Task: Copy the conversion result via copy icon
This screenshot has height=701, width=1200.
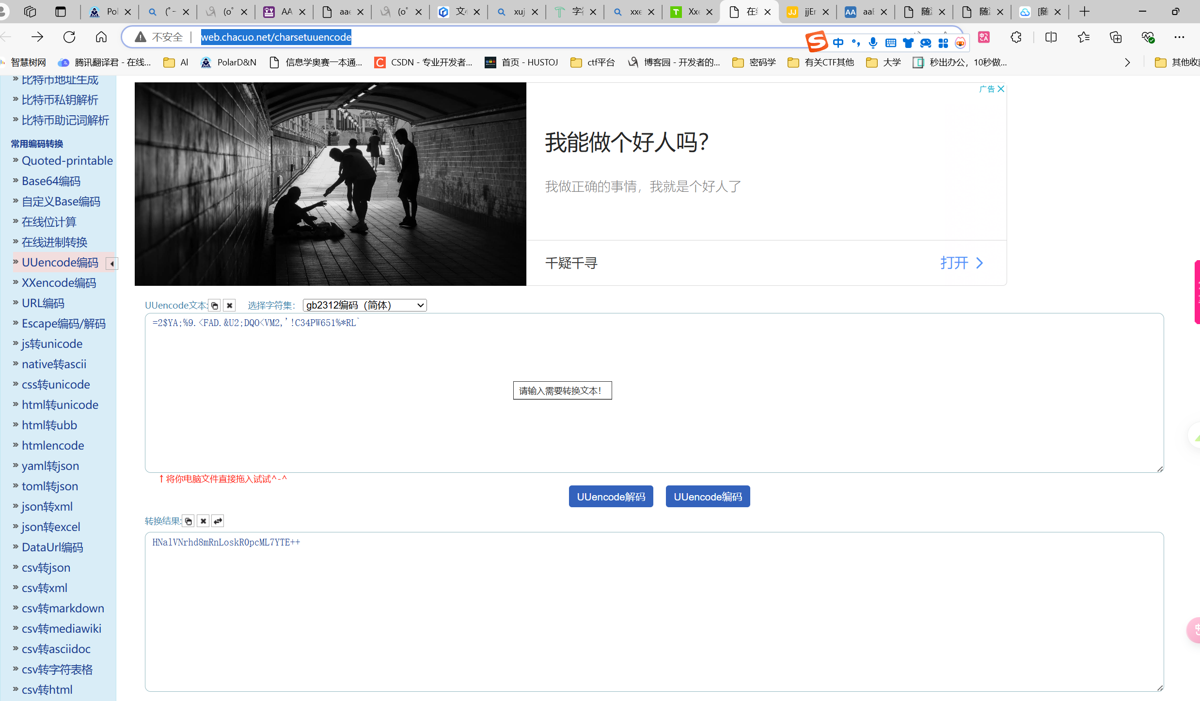Action: 189,521
